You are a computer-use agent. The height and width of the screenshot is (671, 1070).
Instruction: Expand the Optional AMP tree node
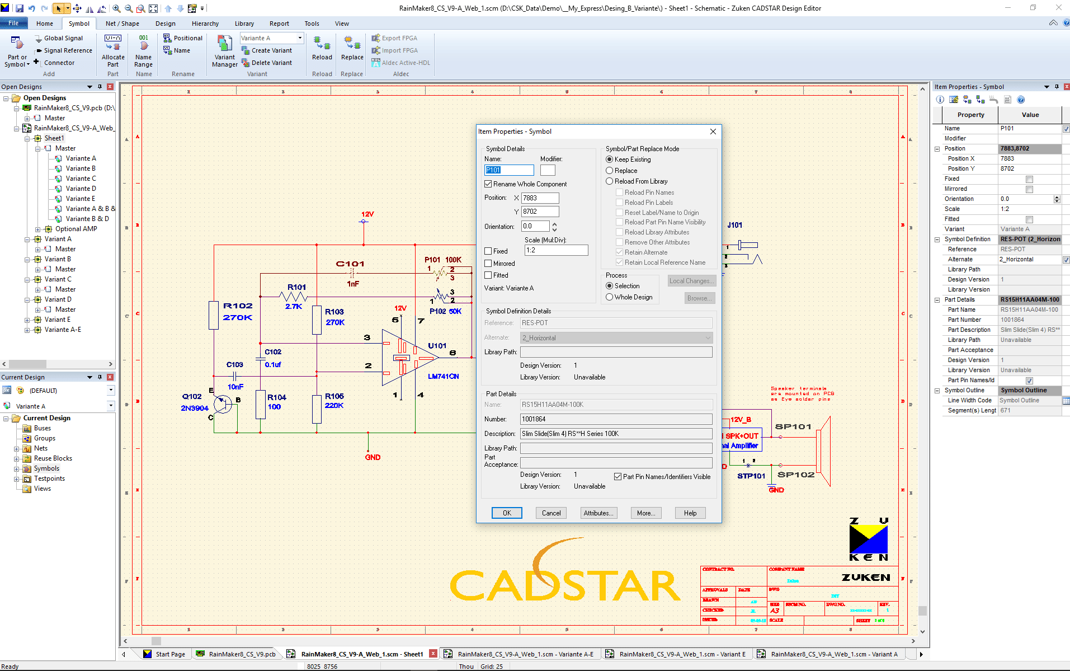(37, 229)
